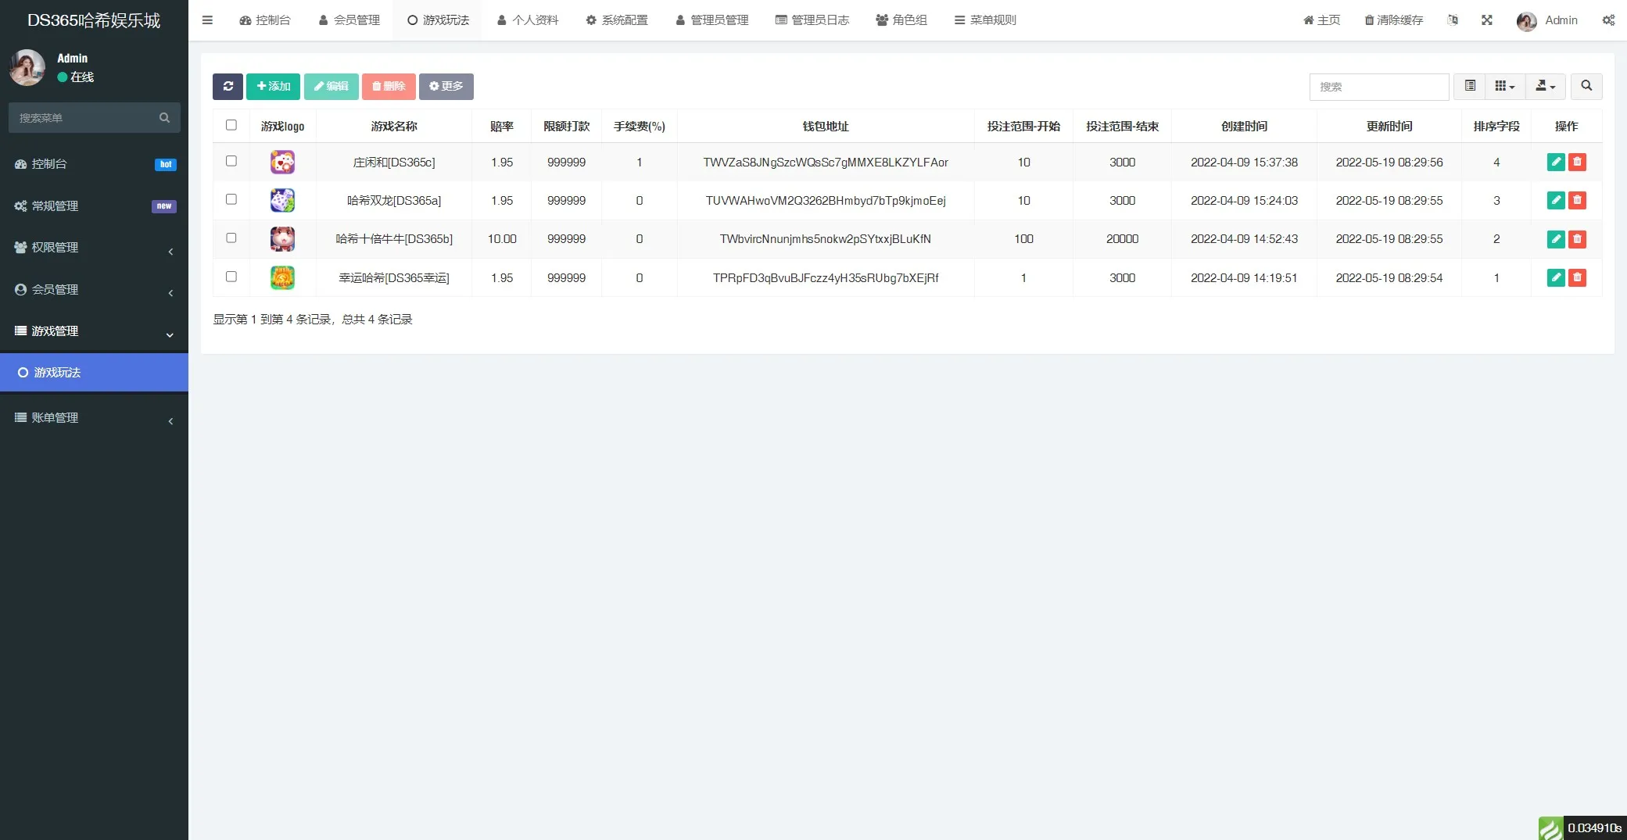Select the checkbox for 哈希十倍牛牛[DS365b] row
This screenshot has height=840, width=1627.
[x=231, y=238]
